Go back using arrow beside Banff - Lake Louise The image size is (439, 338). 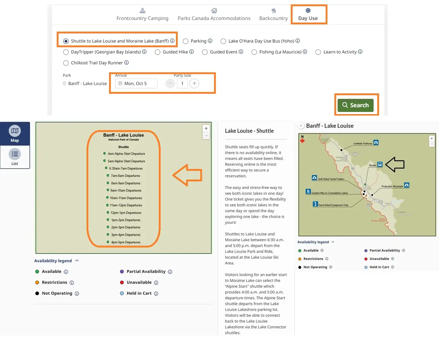[301, 126]
